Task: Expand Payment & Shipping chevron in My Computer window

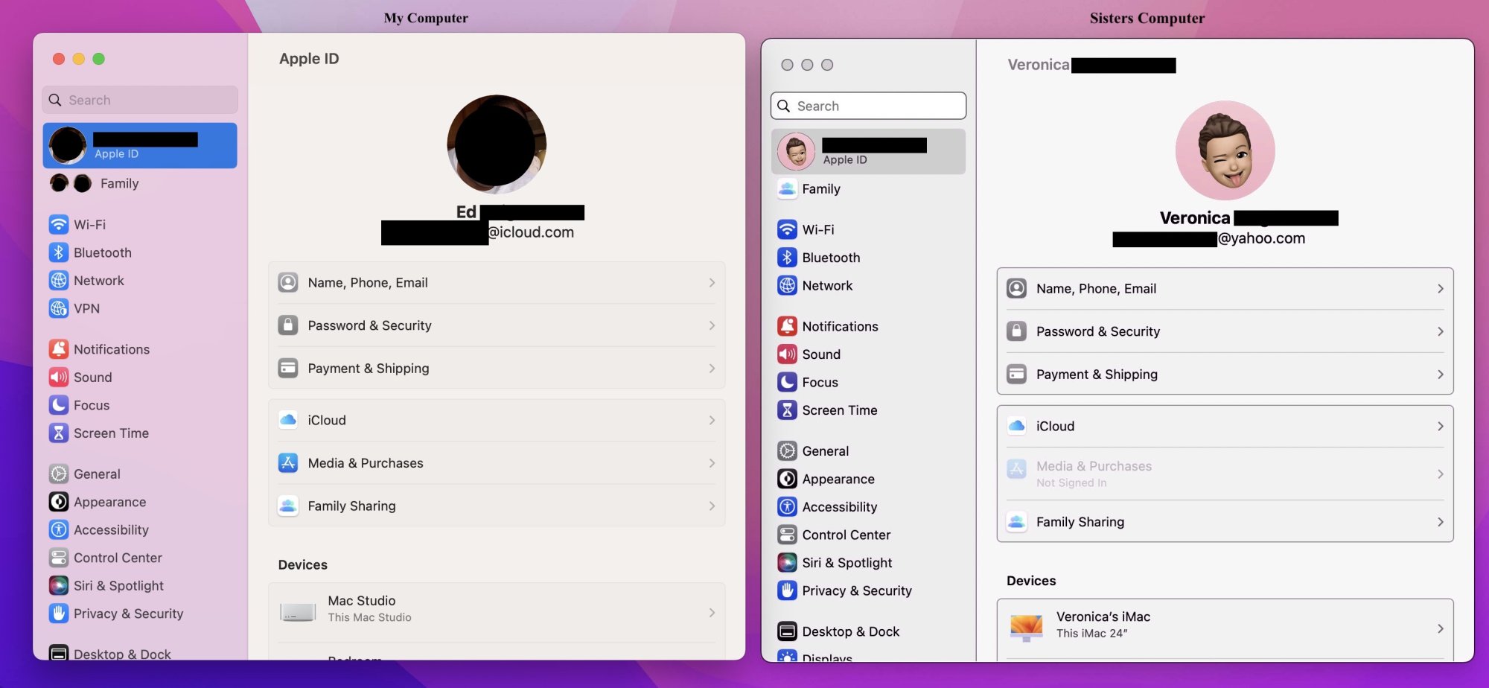Action: [x=712, y=369]
